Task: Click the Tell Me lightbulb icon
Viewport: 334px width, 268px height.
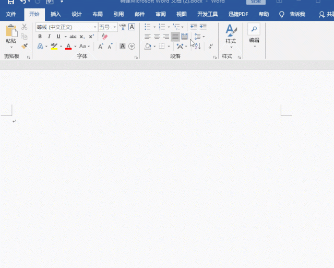Action: tap(282, 15)
